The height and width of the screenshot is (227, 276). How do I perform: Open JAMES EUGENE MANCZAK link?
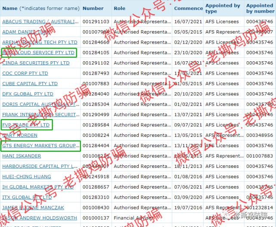click(x=33, y=208)
